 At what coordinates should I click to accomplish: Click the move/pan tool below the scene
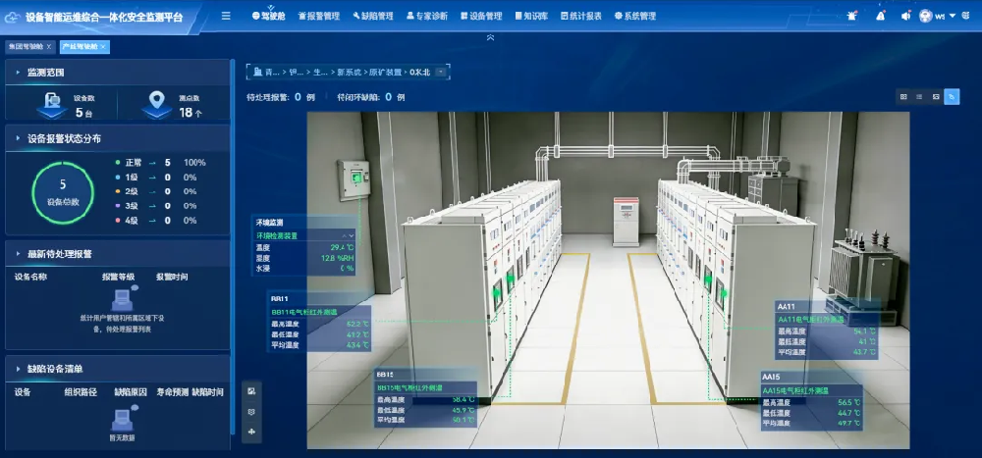tap(251, 432)
